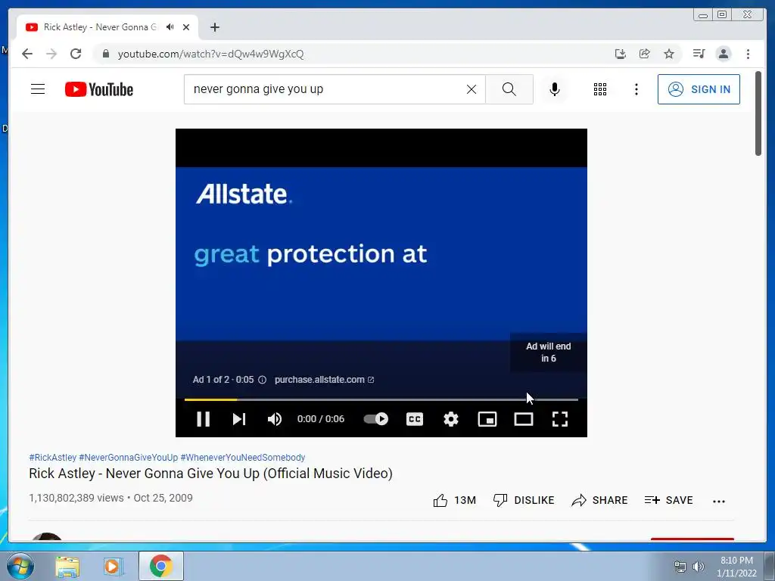Image resolution: width=775 pixels, height=581 pixels.
Task: Open YouTube settings three-dot menu
Action: pyautogui.click(x=636, y=89)
